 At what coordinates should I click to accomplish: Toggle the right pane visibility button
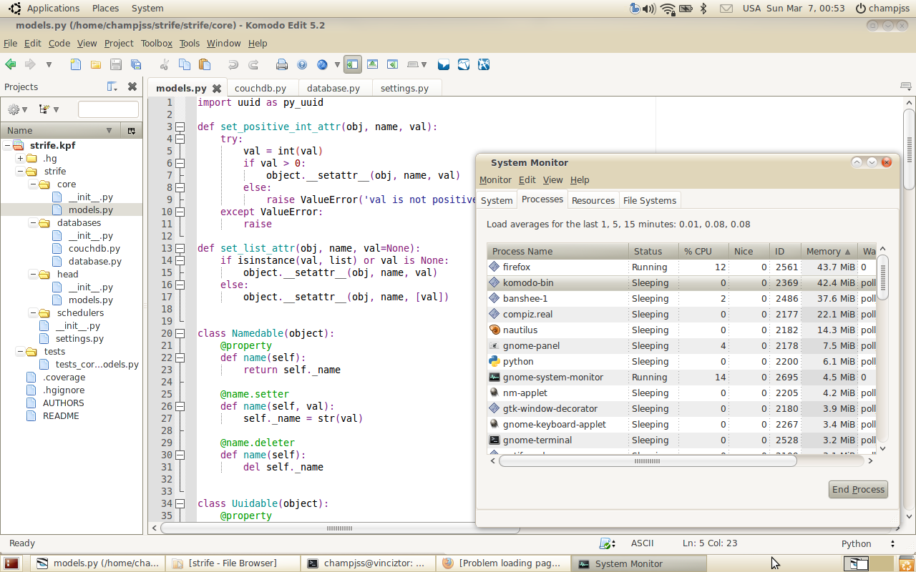click(x=393, y=64)
